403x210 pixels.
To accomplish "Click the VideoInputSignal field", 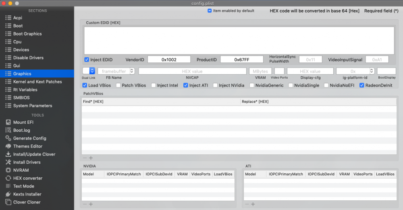I will point(377,60).
